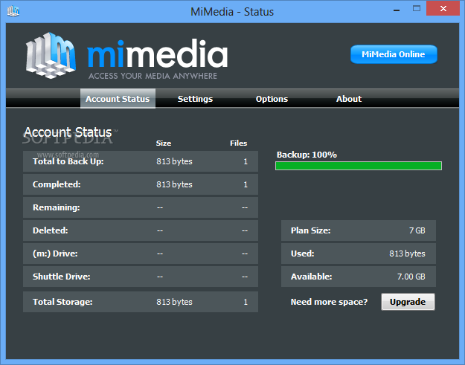Click the 'Remaining:' row label
Image resolution: width=465 pixels, height=365 pixels.
point(56,207)
